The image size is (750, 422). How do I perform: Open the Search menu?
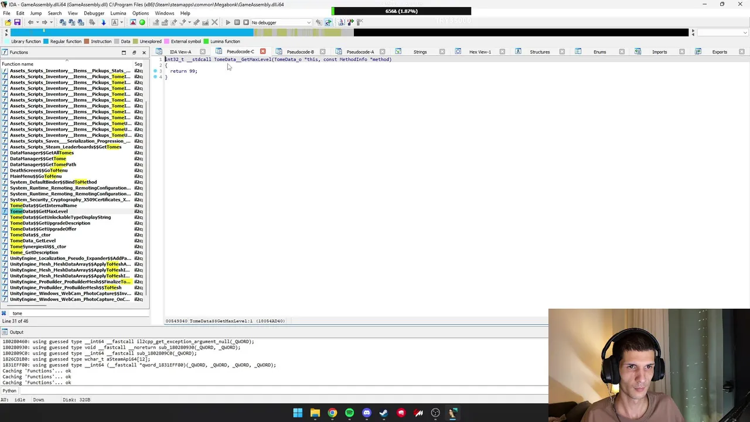tap(54, 13)
